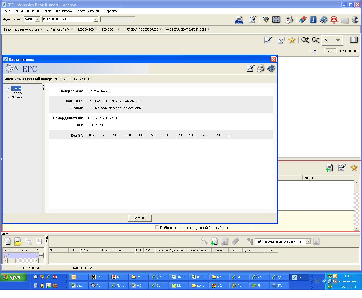Screen dimensions: 362x298
Task: Open the blue info icon
Action: 313,20
